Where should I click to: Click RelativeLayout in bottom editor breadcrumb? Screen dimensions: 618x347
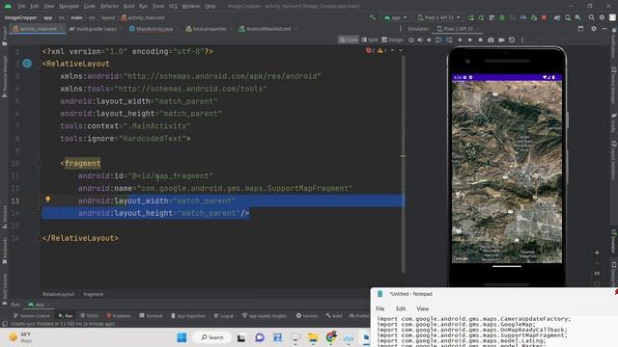(58, 294)
